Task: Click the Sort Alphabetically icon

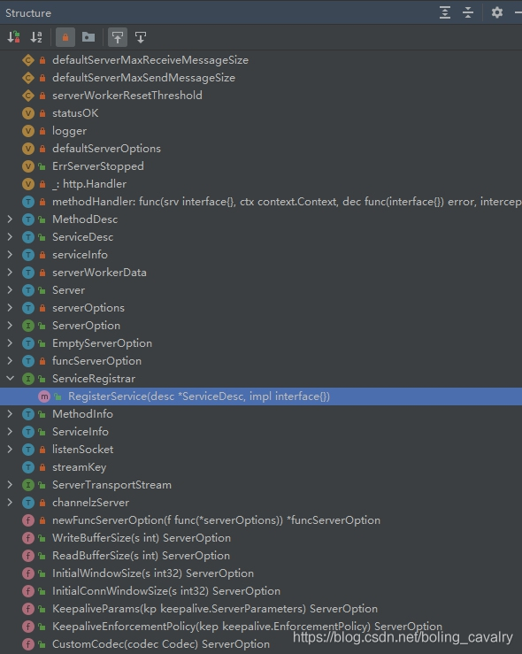Action: pos(36,37)
